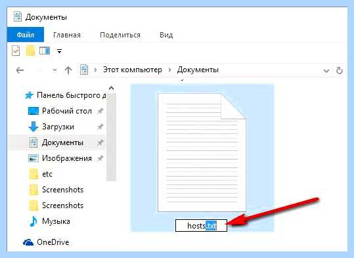The image size is (354, 258).
Task: Select Документы breadcrumb in the address bar
Action: point(198,70)
